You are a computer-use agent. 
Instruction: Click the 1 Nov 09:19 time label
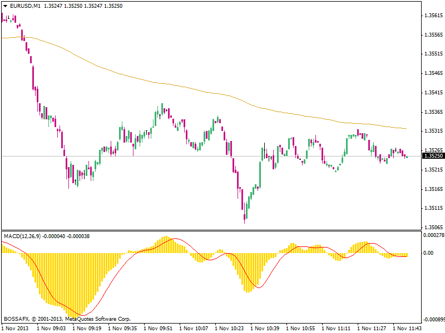[x=87, y=329]
